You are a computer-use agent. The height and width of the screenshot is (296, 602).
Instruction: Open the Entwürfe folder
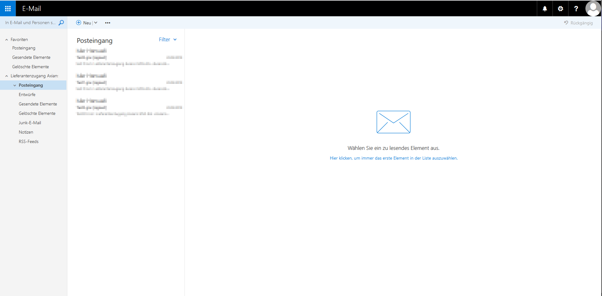[x=27, y=94]
